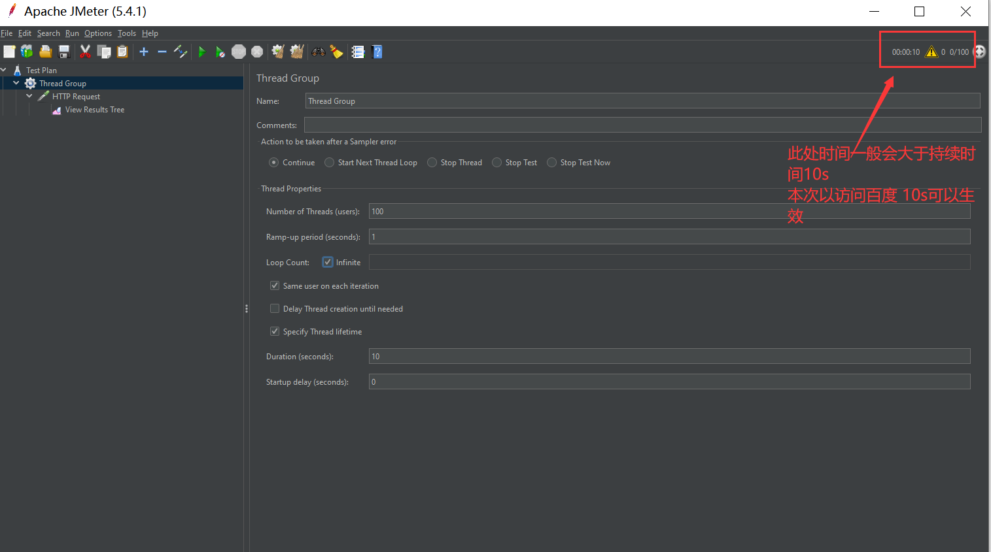Save the test plan with the disk icon
Image resolution: width=991 pixels, height=552 pixels.
point(64,52)
